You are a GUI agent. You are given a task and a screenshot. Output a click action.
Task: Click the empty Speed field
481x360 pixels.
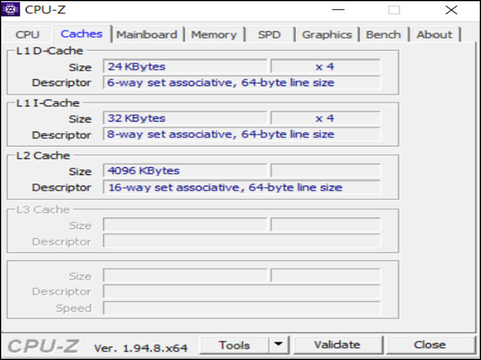click(x=242, y=308)
